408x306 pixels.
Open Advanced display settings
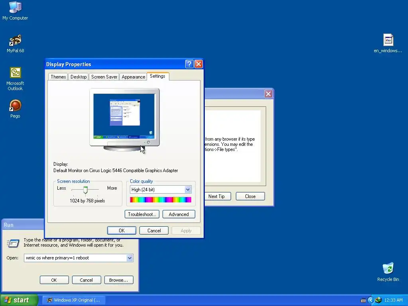(x=179, y=214)
